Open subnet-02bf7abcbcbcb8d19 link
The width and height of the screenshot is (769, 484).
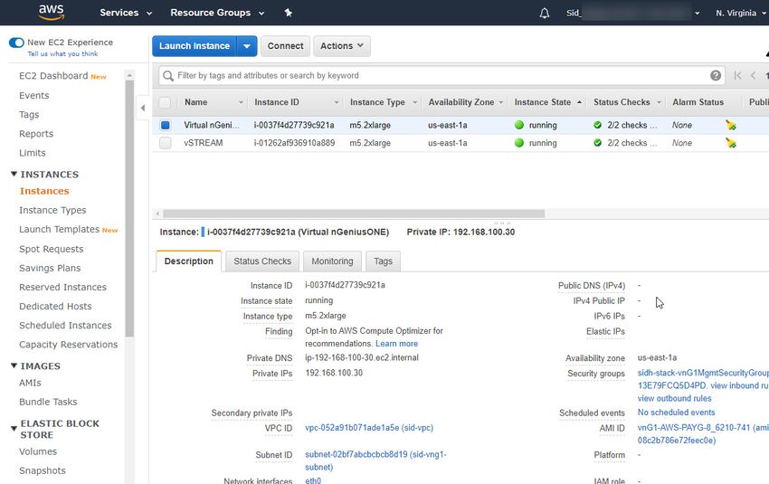coord(375,460)
